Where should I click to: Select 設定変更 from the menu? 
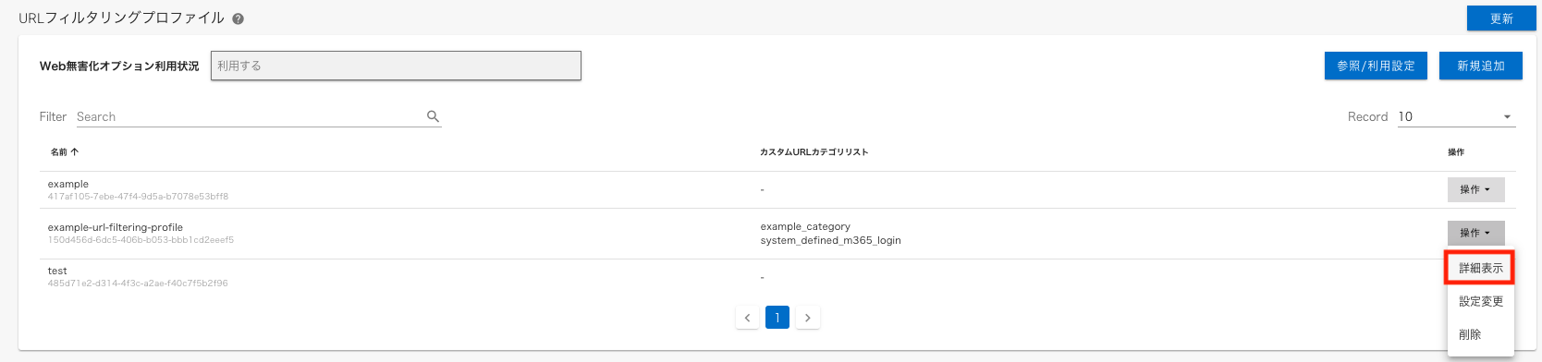pos(1480,301)
